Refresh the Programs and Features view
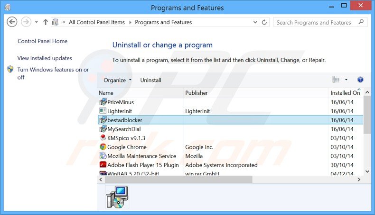This screenshot has width=375, height=215. point(264,22)
